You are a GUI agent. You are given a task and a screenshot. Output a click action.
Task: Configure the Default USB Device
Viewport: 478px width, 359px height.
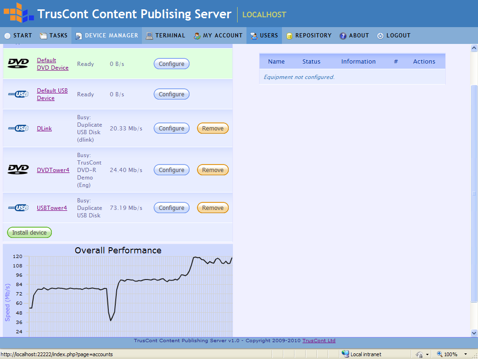point(171,94)
